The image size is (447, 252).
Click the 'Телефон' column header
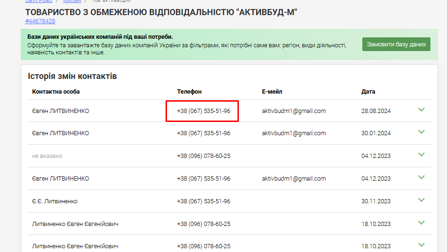189,92
